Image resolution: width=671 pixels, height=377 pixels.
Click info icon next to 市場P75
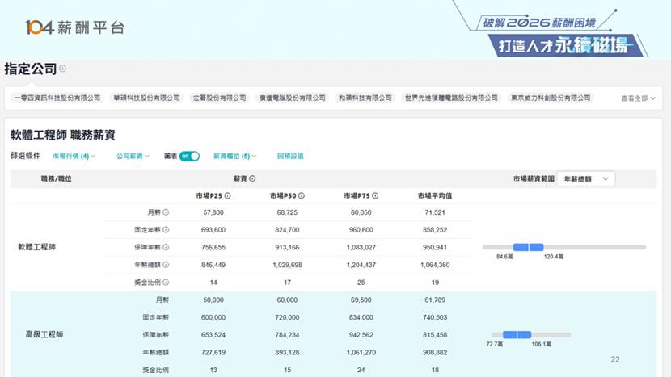375,195
